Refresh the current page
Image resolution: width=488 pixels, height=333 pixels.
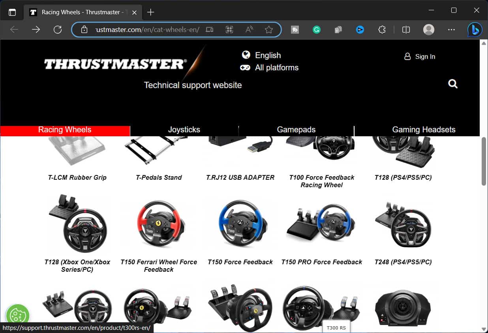[57, 29]
